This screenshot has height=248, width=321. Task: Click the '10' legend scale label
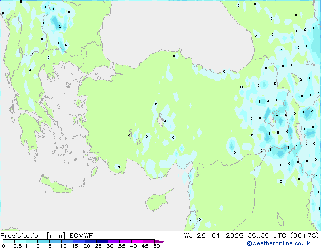[x=63, y=246]
